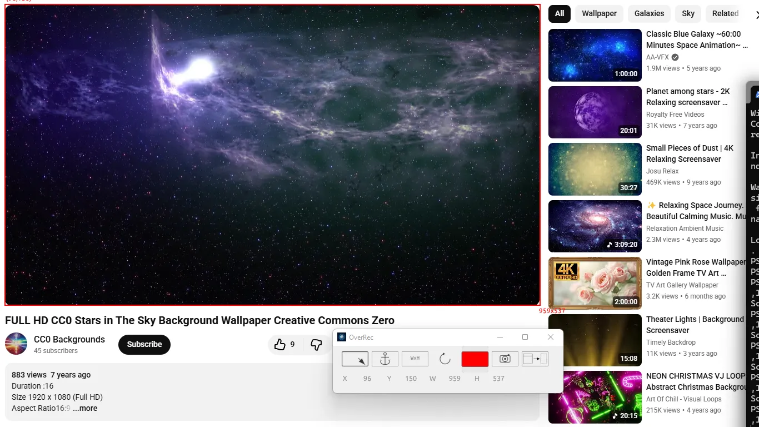Take a screenshot with the camera icon
Screen dimensions: 759x427
coord(505,359)
